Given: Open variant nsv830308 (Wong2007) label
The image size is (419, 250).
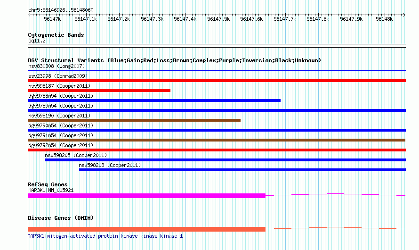Looking at the screenshot, I should click(x=56, y=66).
